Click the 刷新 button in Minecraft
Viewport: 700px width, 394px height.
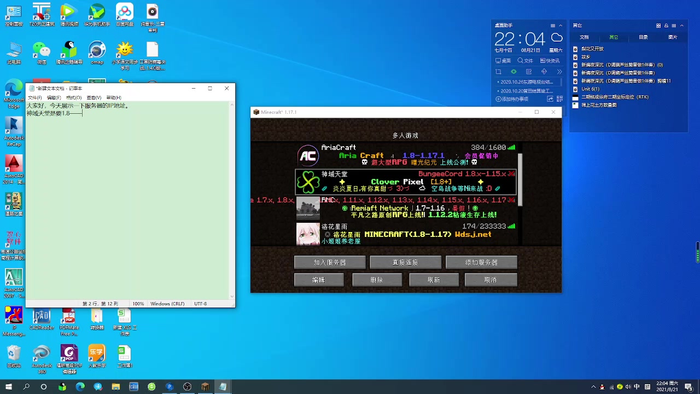pyautogui.click(x=434, y=280)
